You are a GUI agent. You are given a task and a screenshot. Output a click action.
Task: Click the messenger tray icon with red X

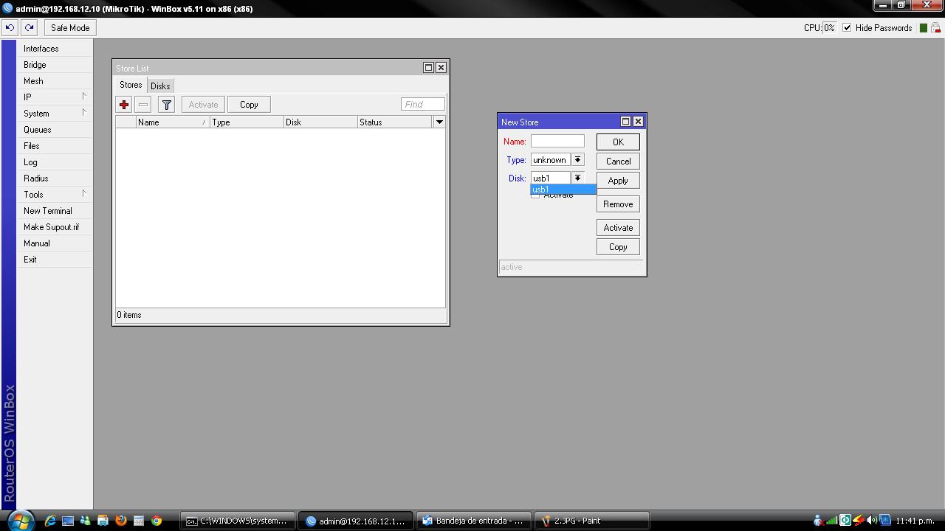pos(819,521)
